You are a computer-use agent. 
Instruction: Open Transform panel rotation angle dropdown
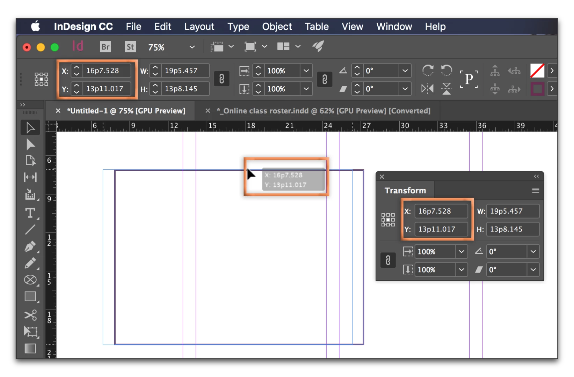point(533,252)
